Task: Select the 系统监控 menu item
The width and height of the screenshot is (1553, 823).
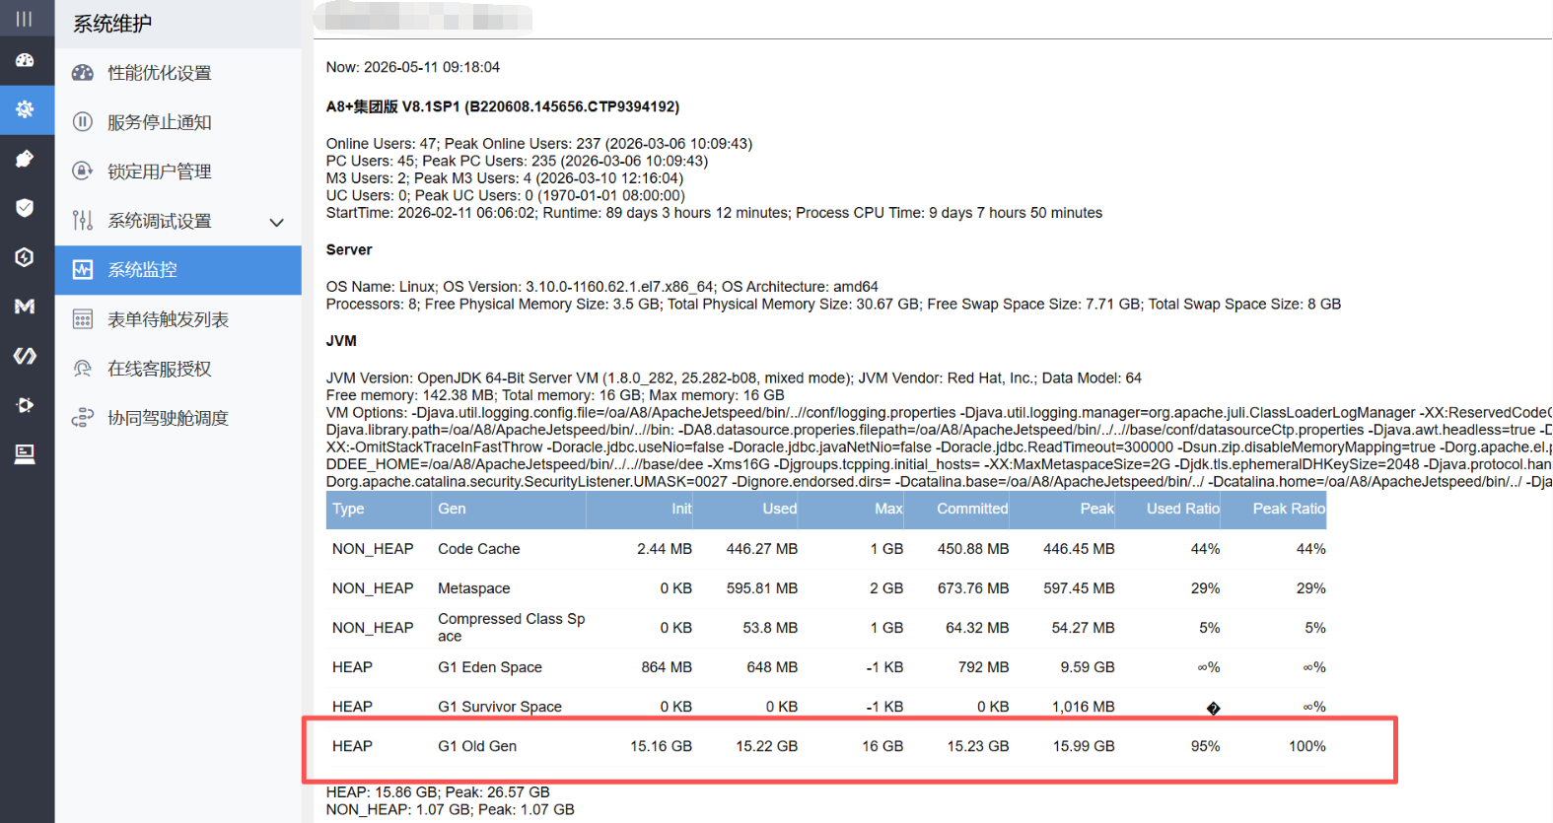Action: point(178,270)
